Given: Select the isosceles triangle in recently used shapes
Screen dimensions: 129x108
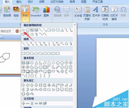Looking at the screenshot, I should (62, 30).
